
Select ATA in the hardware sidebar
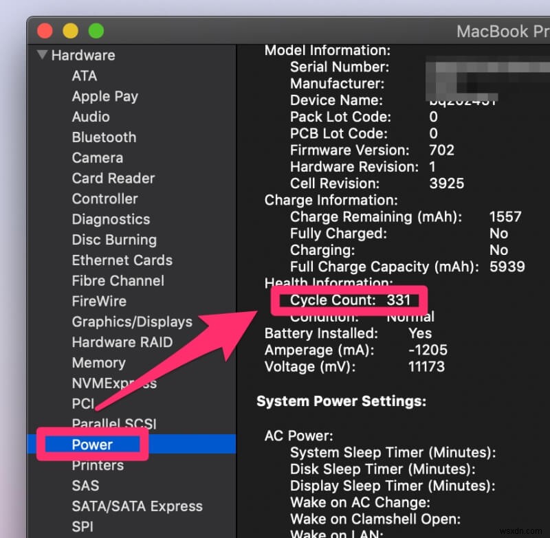84,76
